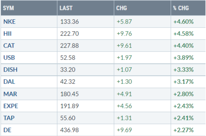This screenshot has height=136, width=206.
Task: Open the DISH stock symbol
Action: (10, 70)
